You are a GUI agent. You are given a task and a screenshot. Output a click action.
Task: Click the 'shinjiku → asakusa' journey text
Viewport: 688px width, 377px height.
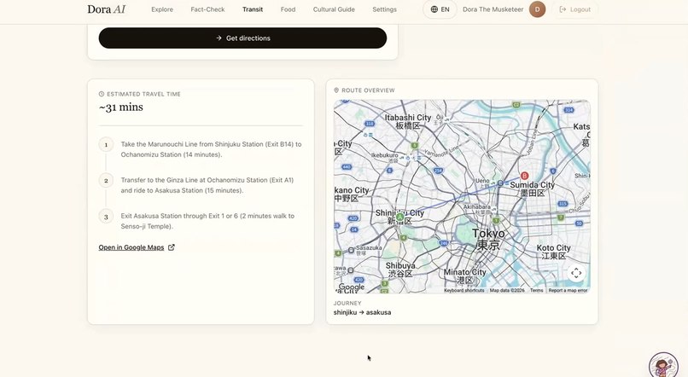362,312
